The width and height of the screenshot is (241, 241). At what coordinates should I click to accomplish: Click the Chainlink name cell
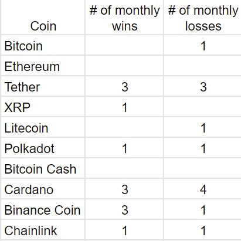[x=43, y=230]
